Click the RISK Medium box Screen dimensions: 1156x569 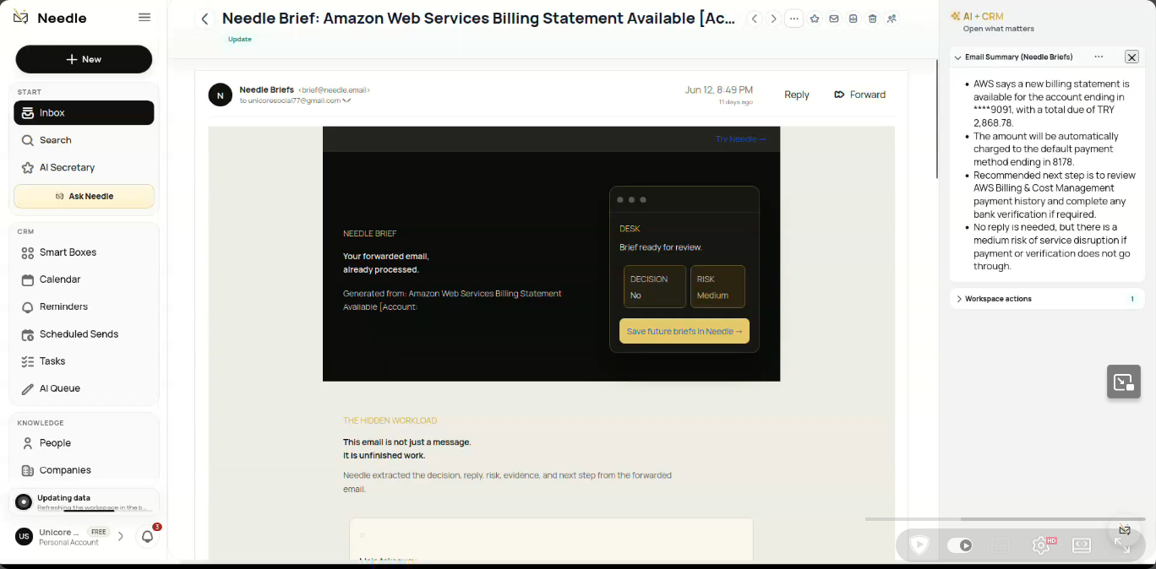tap(717, 287)
